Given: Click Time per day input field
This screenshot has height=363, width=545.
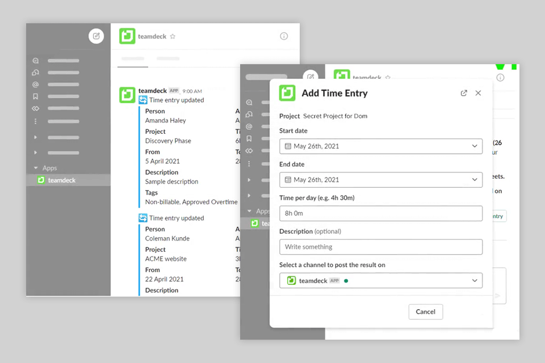Looking at the screenshot, I should 380,213.
